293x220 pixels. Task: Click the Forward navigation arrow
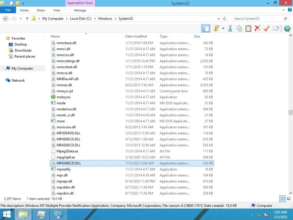pyautogui.click(x=14, y=19)
